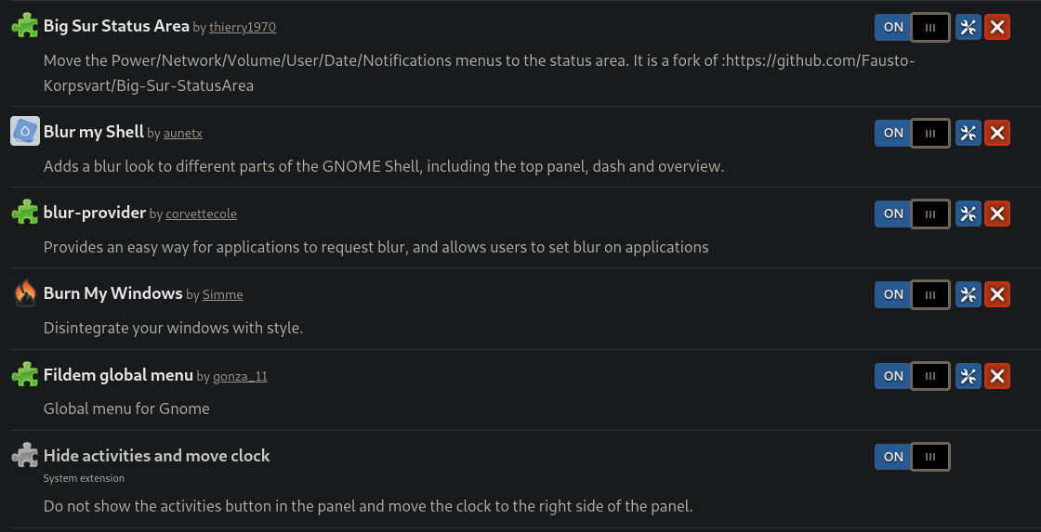Configure the blur-provider extension
Viewport: 1041px width, 532px height.
click(x=968, y=214)
